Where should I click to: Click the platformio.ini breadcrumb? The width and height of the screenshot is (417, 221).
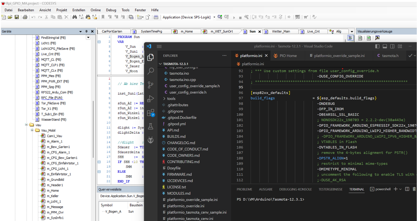click(253, 64)
